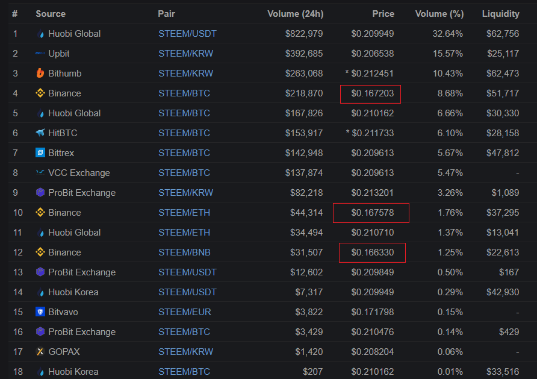Open the STEEM/EUR pair link on Bitvavo
Screen dimensions: 537x379
[x=185, y=312]
